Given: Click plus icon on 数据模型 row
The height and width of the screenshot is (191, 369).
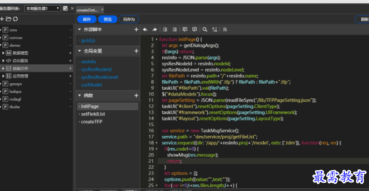Looking at the screenshot, I should pos(70,53).
